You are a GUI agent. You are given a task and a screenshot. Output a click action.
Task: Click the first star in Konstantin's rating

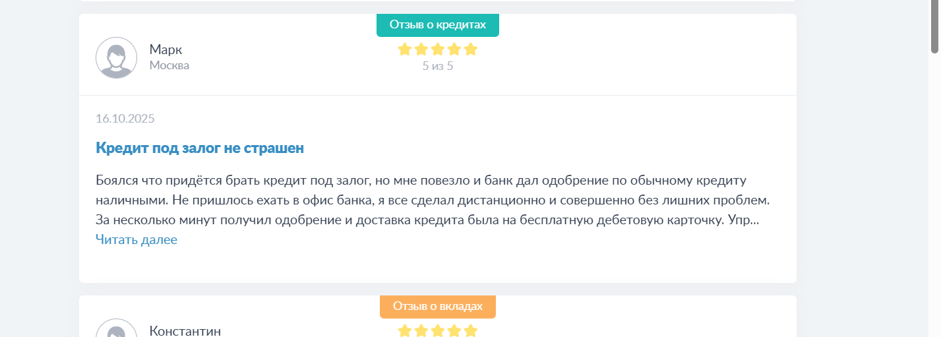tap(405, 330)
